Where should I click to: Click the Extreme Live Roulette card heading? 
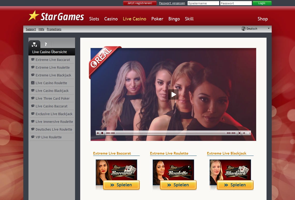pyautogui.click(x=169, y=153)
